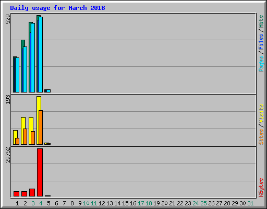Click day number 20 on the axis
This screenshot has height=209, width=267.
[164, 203]
